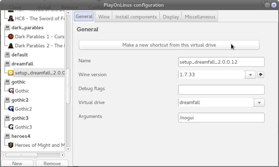
Task: Select the HC8 - The Sword of shortcut label
Action: [x=40, y=18]
